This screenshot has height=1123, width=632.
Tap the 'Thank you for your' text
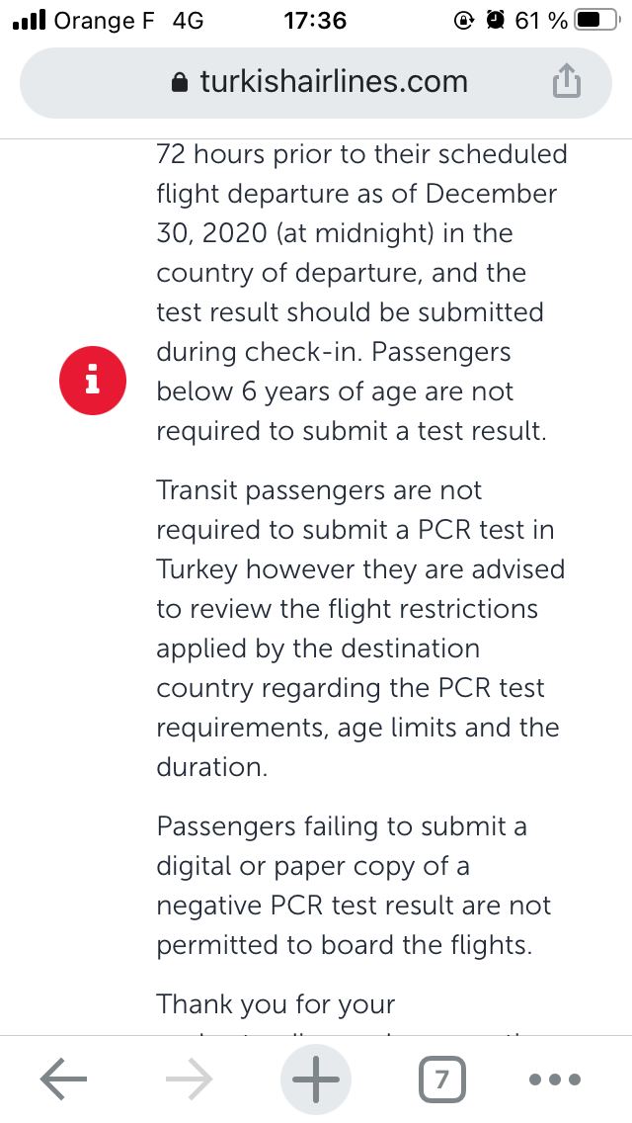(x=276, y=1003)
